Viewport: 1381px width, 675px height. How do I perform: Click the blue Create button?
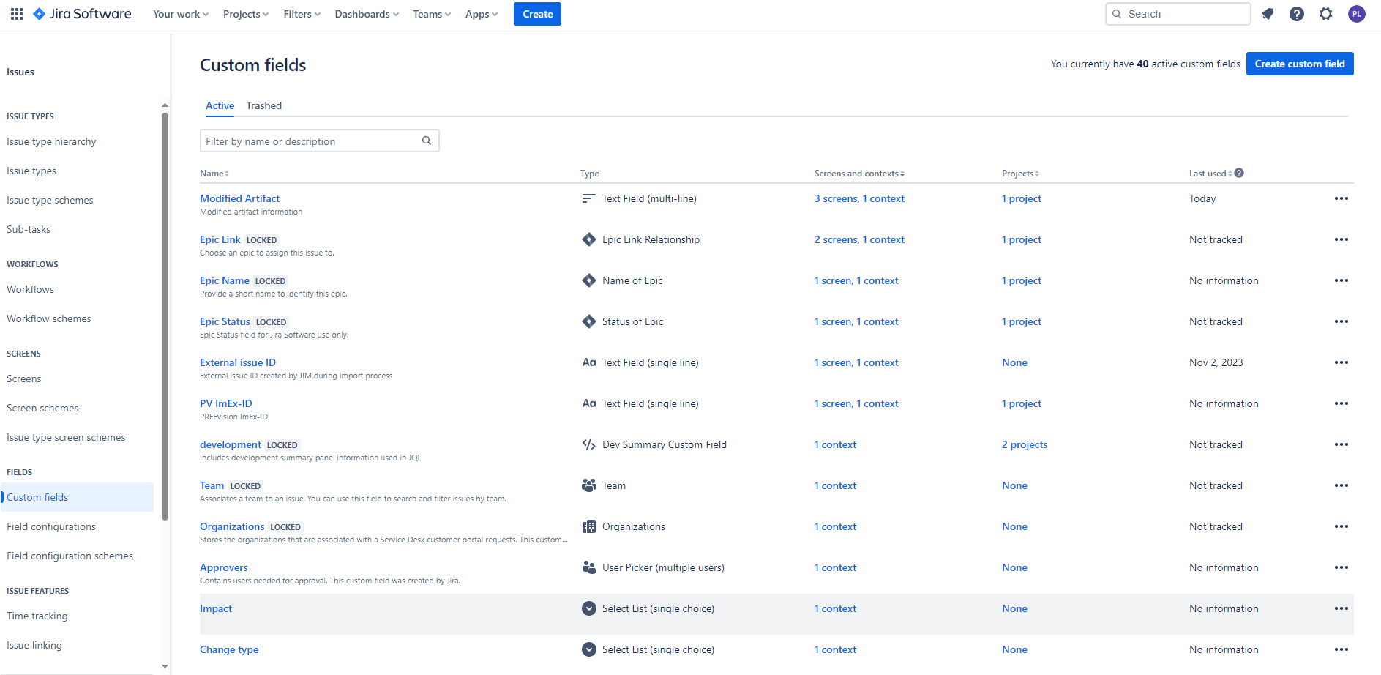pyautogui.click(x=537, y=14)
